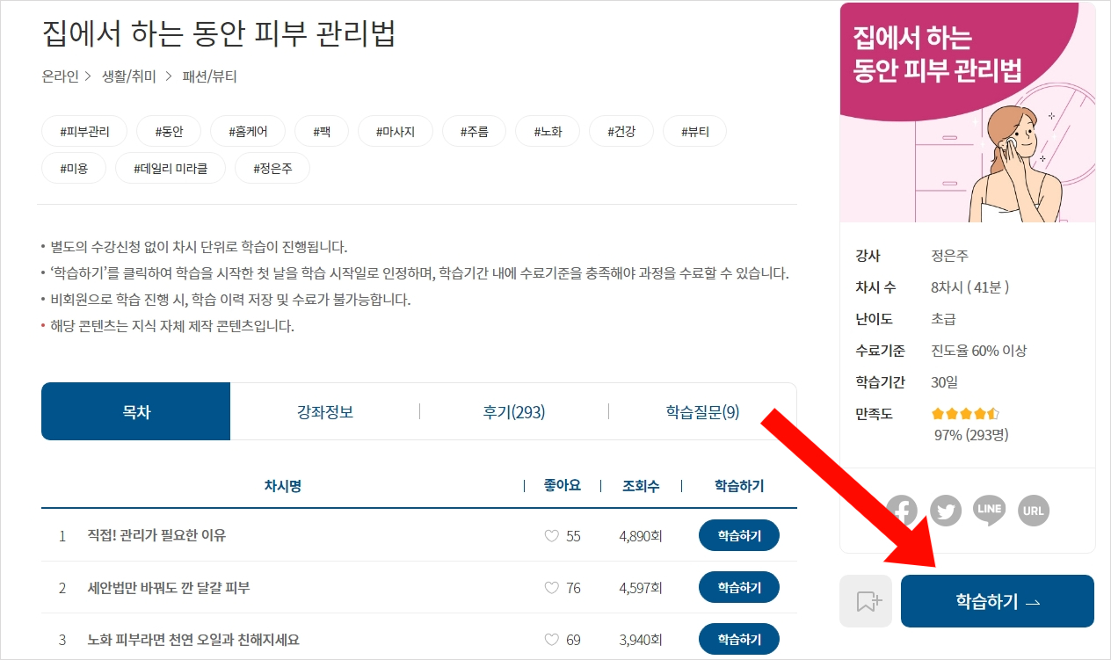Switch to the 강좌정보 tab
Viewport: 1111px width, 660px height.
pyautogui.click(x=325, y=410)
